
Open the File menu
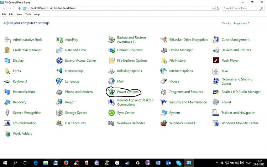point(4,15)
